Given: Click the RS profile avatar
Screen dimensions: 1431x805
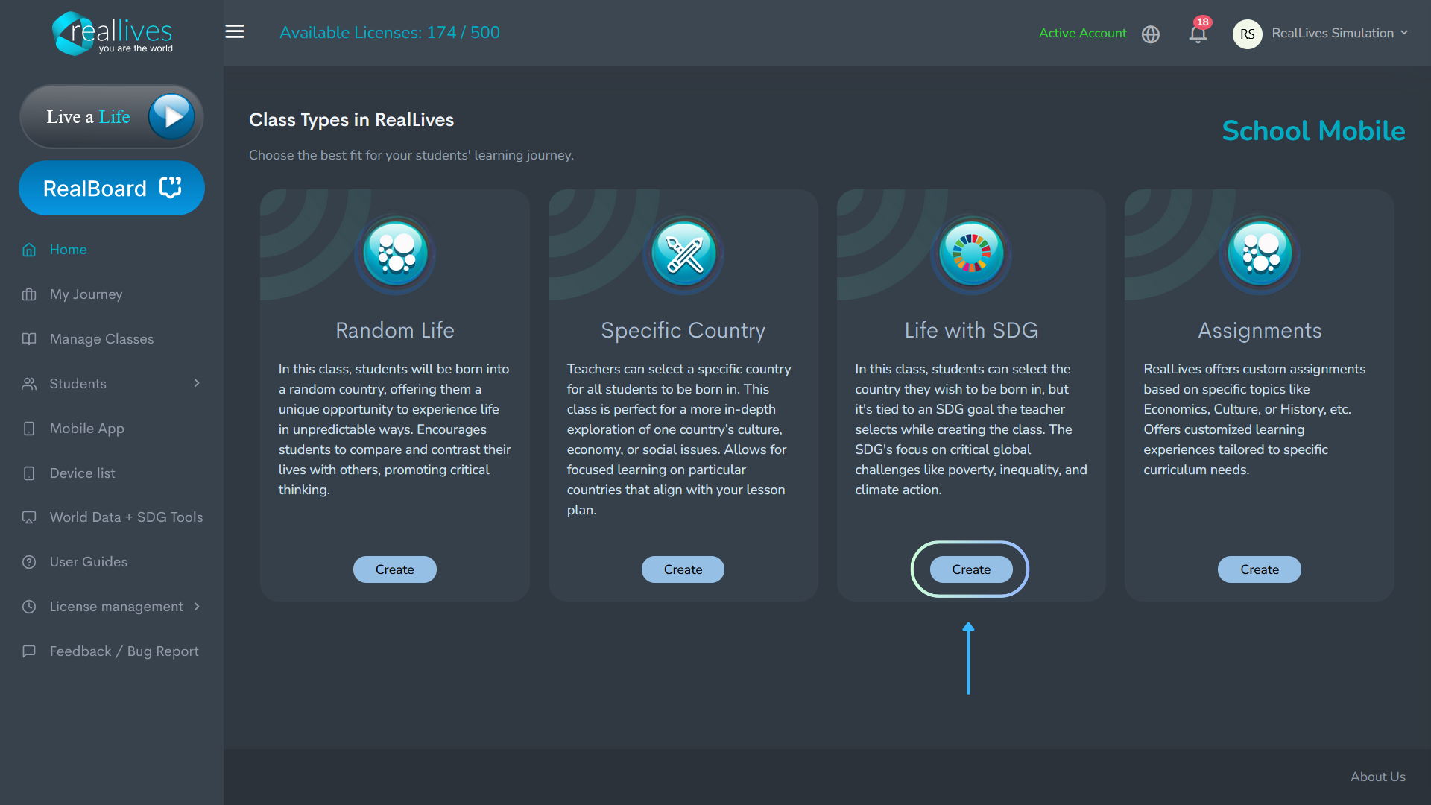Looking at the screenshot, I should coord(1248,34).
